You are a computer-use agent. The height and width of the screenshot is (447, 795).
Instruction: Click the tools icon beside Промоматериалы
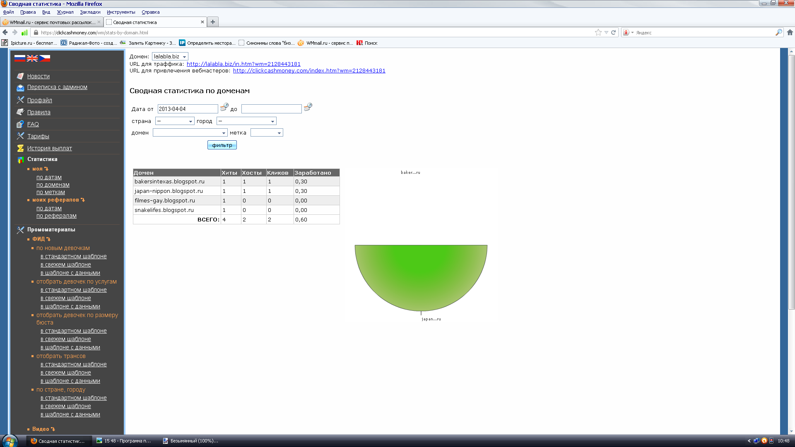click(x=20, y=229)
